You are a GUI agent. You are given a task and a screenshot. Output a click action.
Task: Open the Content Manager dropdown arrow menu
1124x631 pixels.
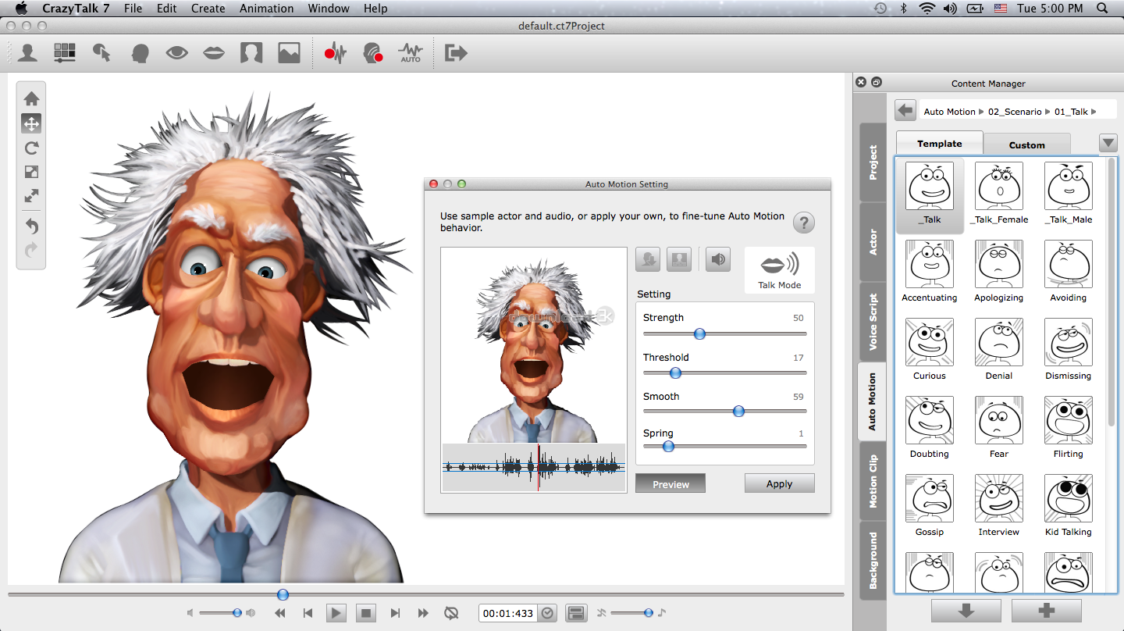point(1108,143)
